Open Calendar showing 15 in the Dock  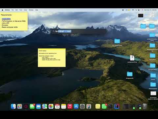(57, 106)
